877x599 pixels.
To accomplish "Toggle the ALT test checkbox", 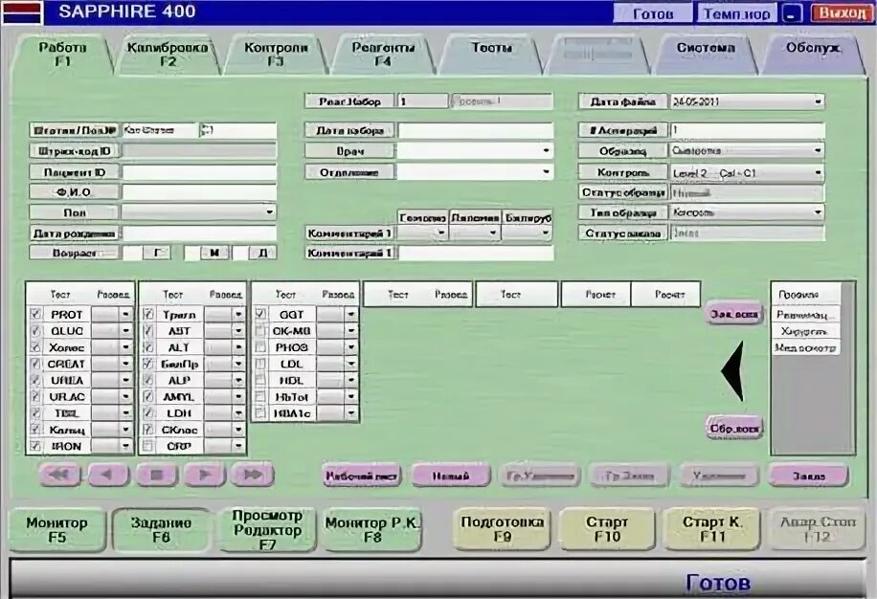I will tap(148, 347).
